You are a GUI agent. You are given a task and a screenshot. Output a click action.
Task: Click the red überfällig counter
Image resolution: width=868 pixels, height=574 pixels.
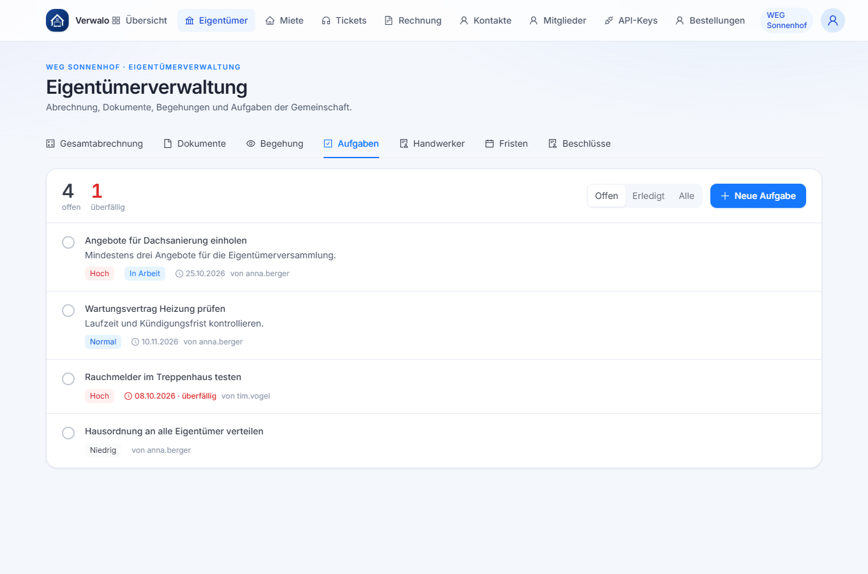108,196
